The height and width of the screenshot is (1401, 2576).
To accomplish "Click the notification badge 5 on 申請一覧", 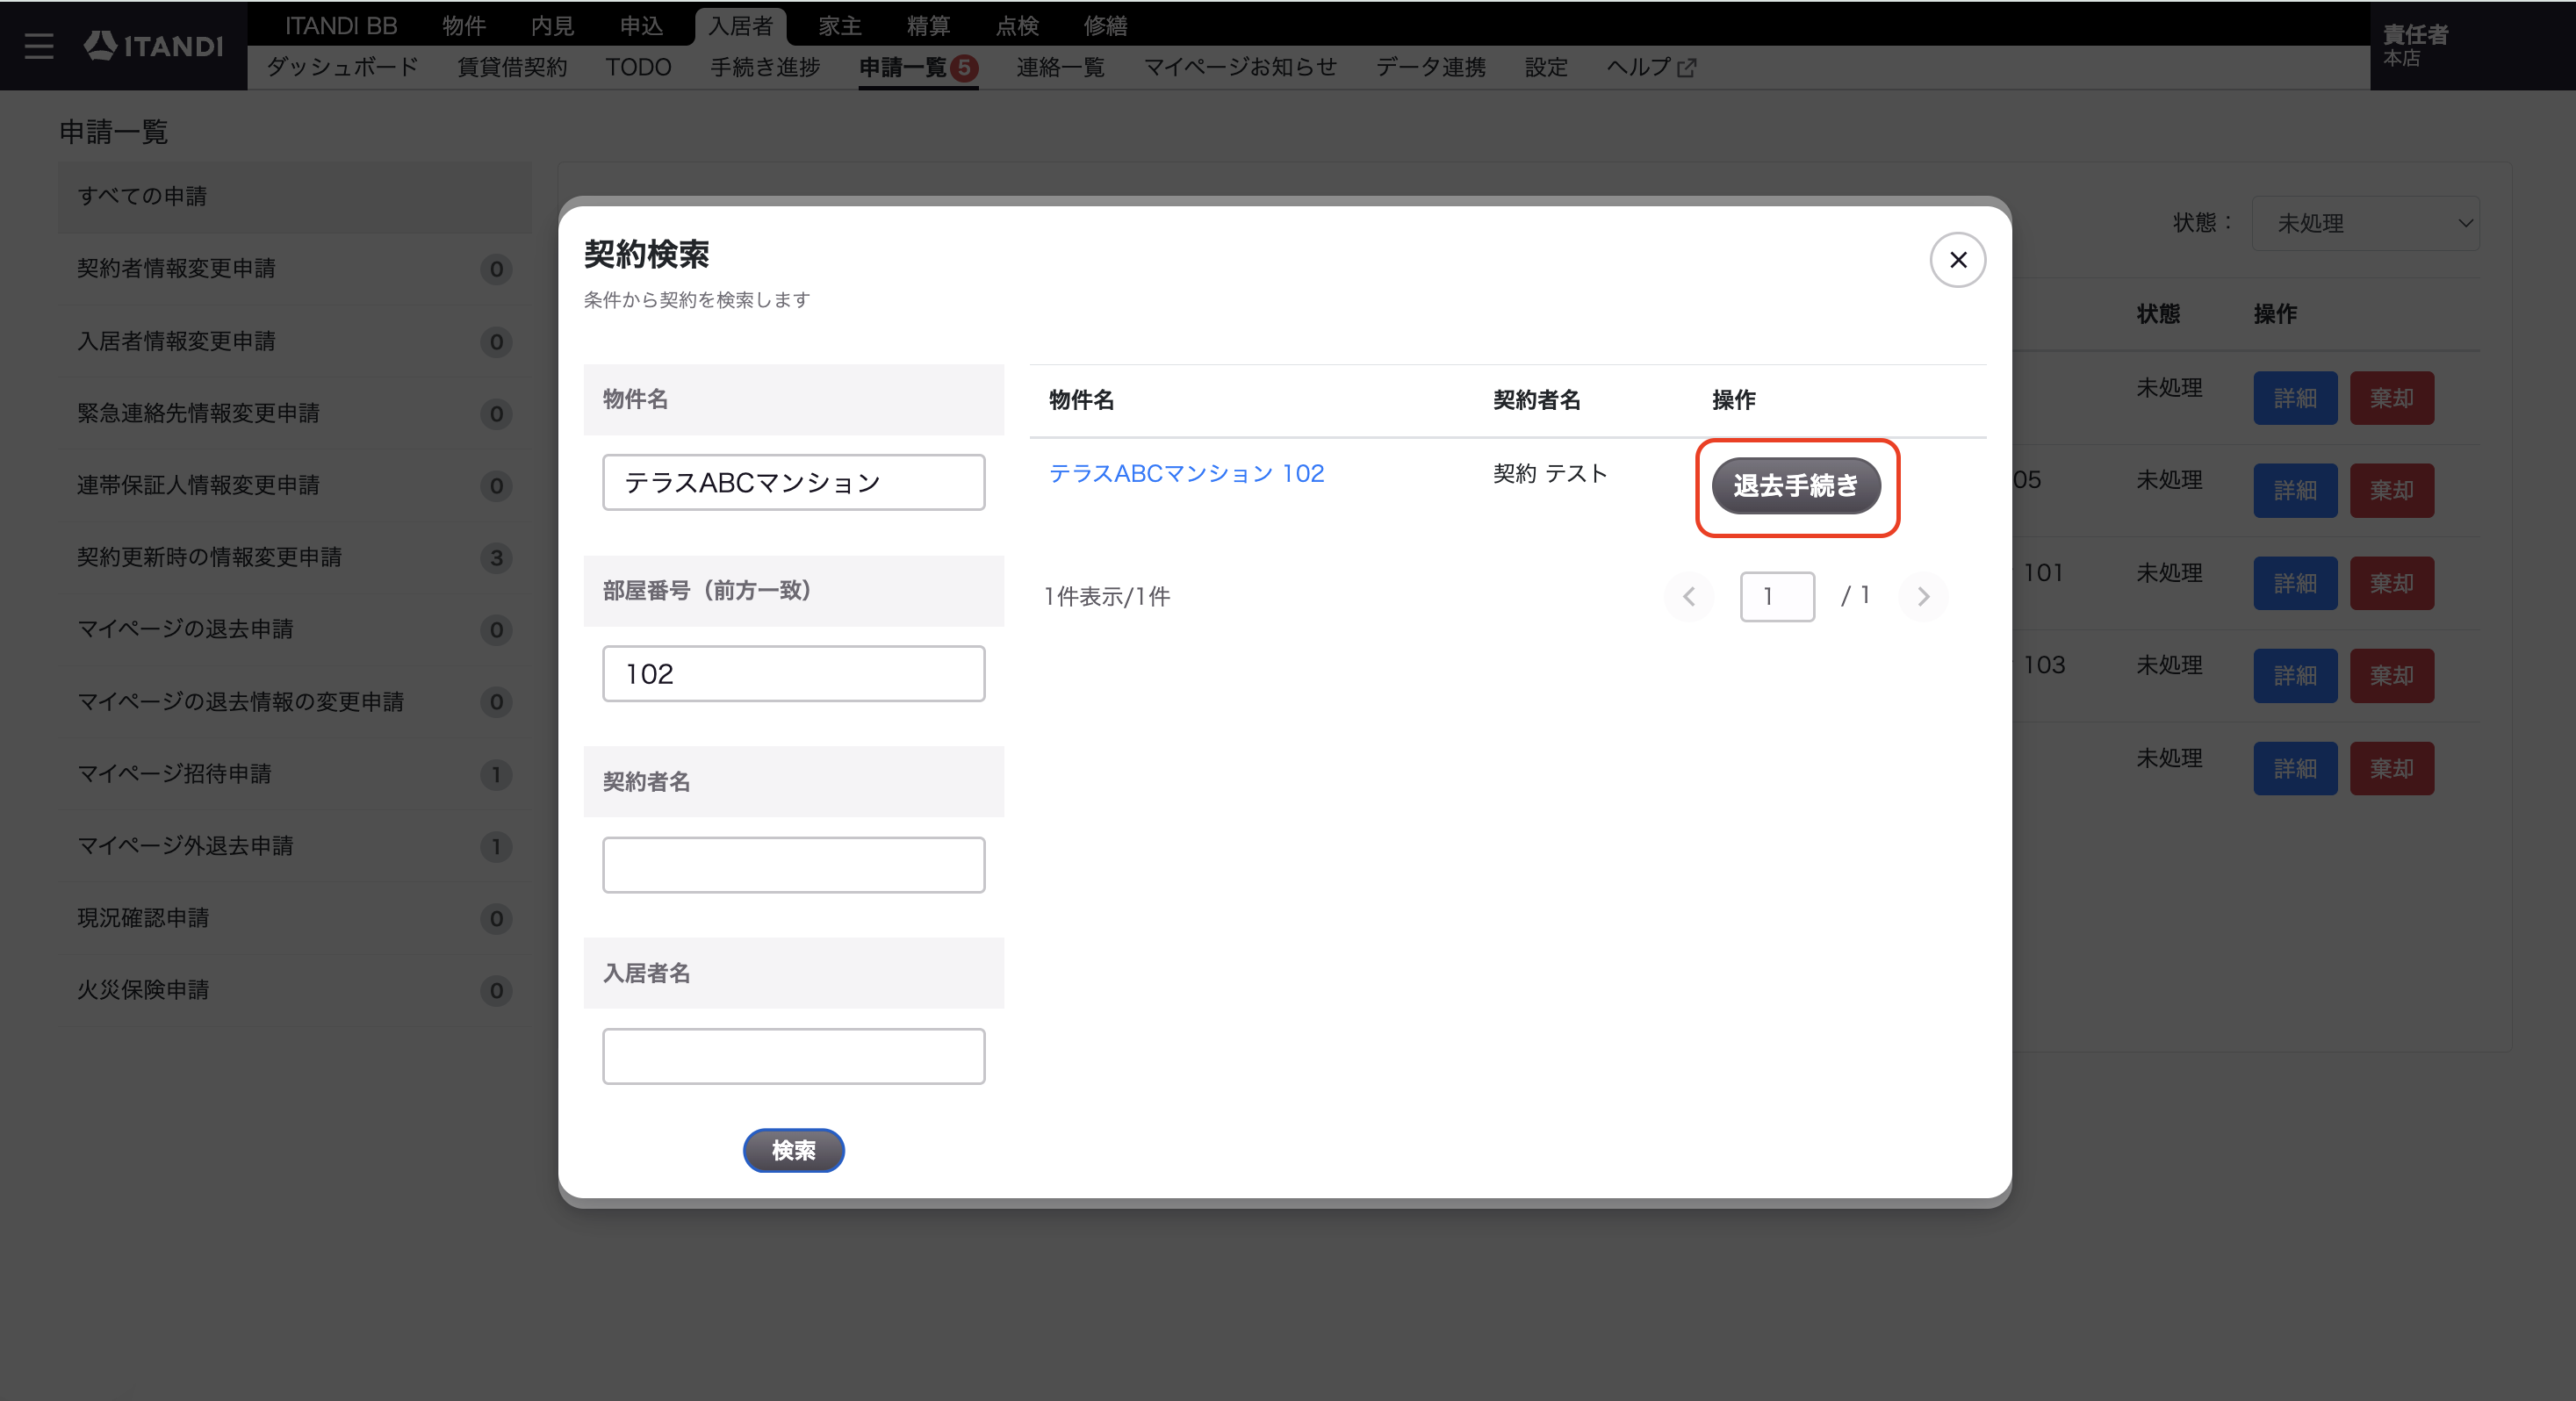I will point(964,67).
